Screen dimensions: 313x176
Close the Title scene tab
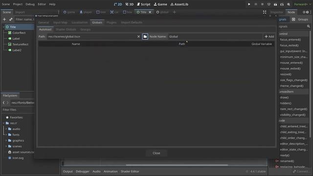coord(150,12)
